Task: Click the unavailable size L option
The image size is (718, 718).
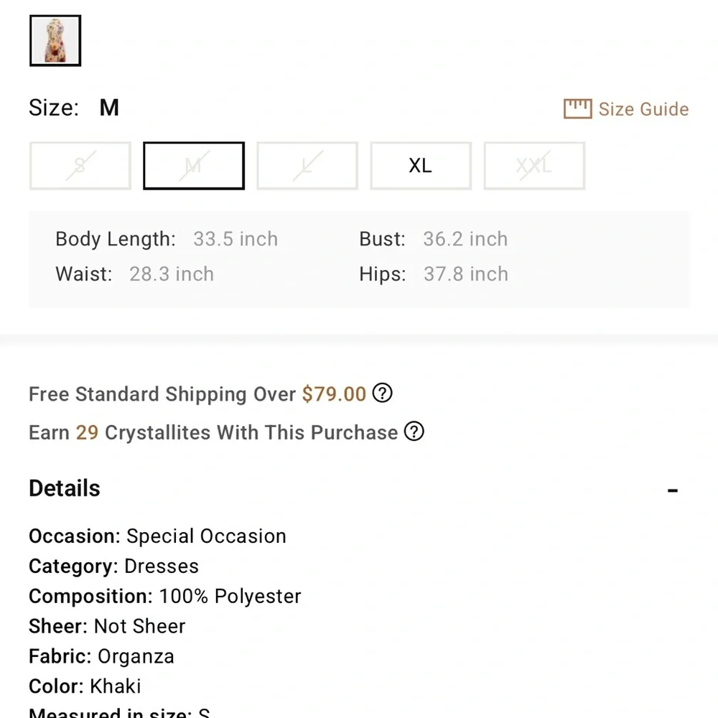Action: pyautogui.click(x=307, y=166)
